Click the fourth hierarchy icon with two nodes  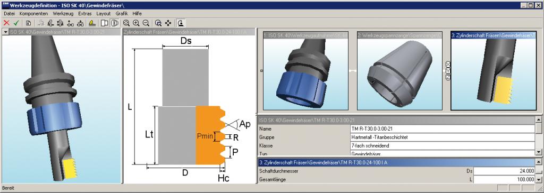(70, 23)
